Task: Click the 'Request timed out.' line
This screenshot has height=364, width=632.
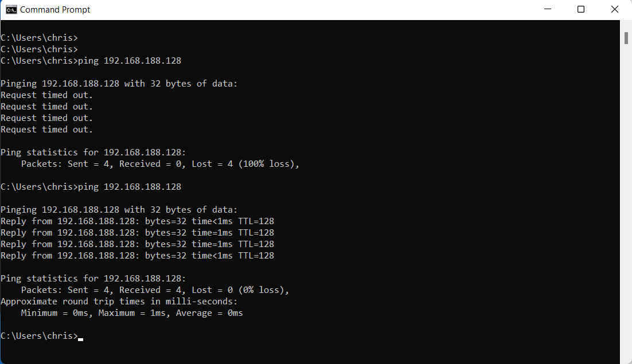Action: point(47,95)
